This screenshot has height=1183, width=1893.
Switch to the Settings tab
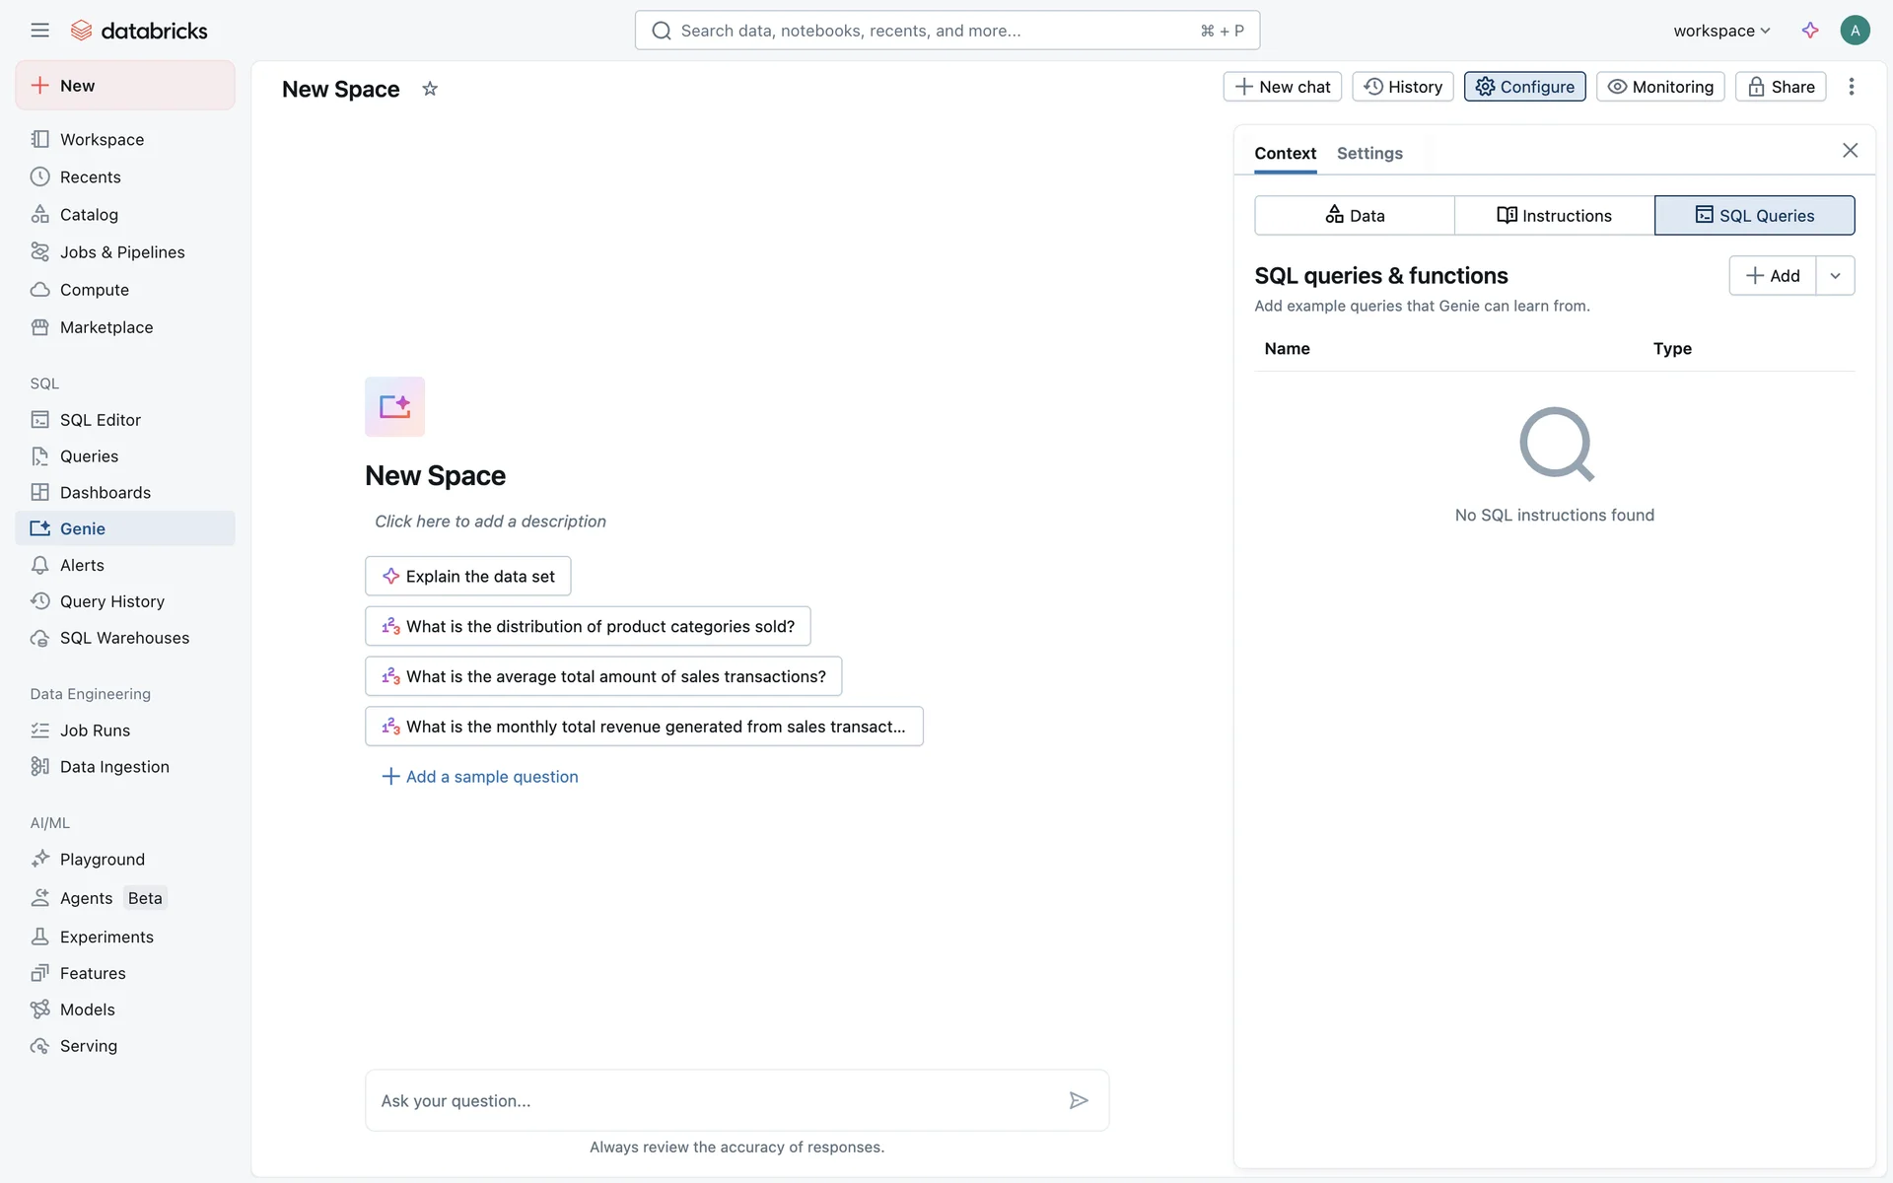click(1369, 154)
